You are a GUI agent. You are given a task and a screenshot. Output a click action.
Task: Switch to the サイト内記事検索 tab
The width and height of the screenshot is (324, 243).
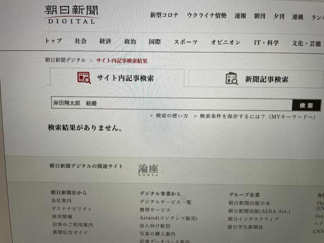pyautogui.click(x=117, y=78)
